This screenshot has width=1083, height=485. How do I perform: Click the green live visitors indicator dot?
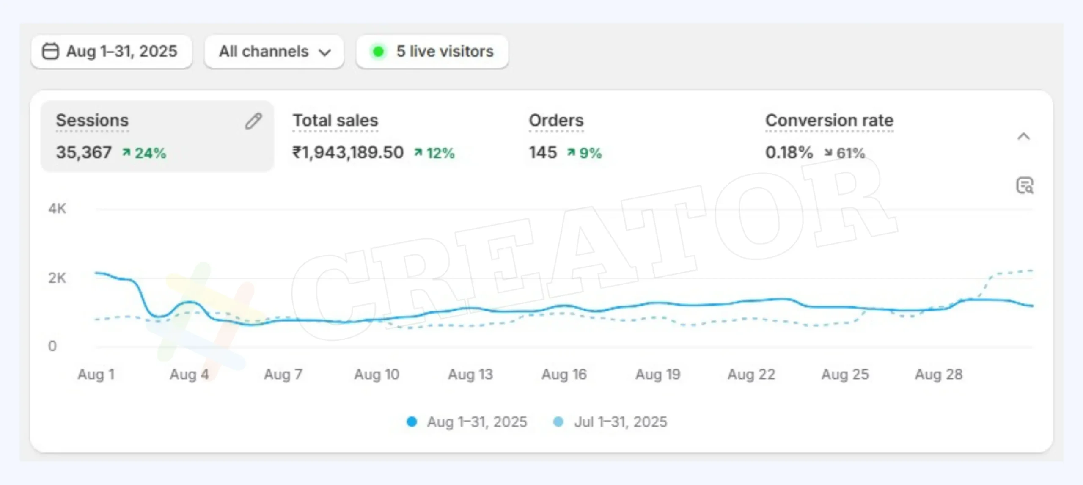(x=378, y=52)
